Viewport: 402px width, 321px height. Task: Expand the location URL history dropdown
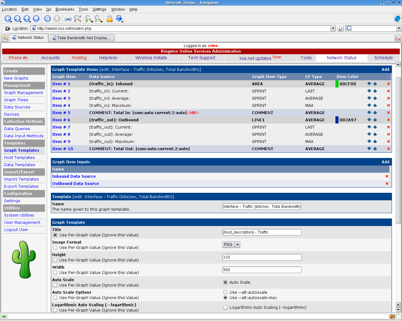point(333,29)
